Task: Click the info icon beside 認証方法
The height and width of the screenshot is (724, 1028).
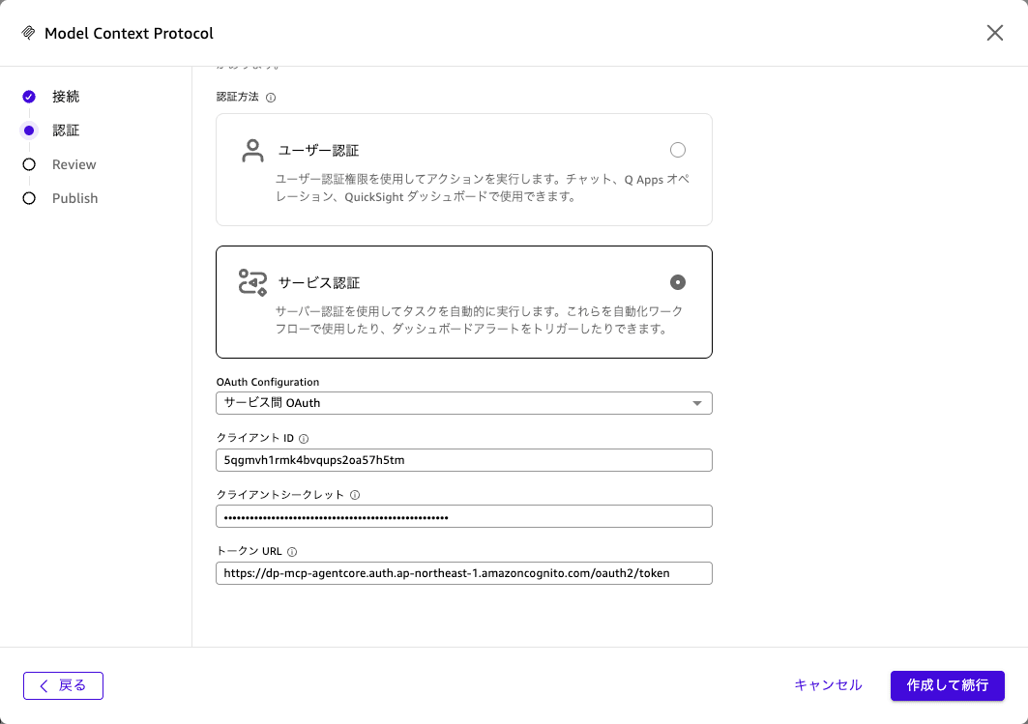Action: pyautogui.click(x=271, y=98)
